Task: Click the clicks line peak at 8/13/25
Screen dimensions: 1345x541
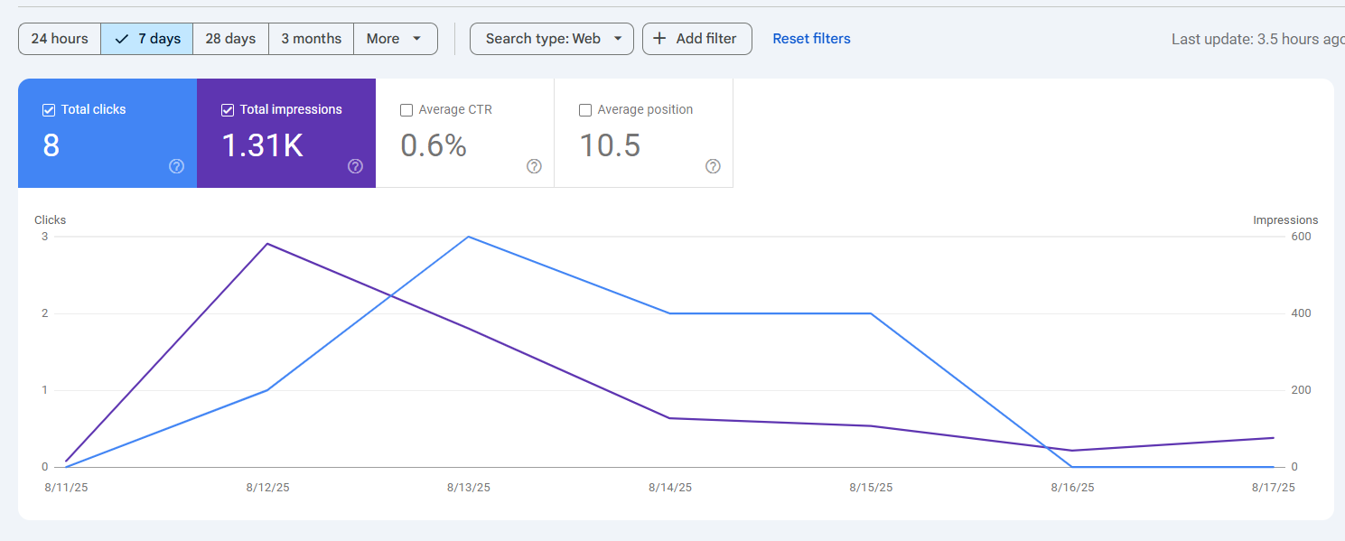Action: click(468, 237)
